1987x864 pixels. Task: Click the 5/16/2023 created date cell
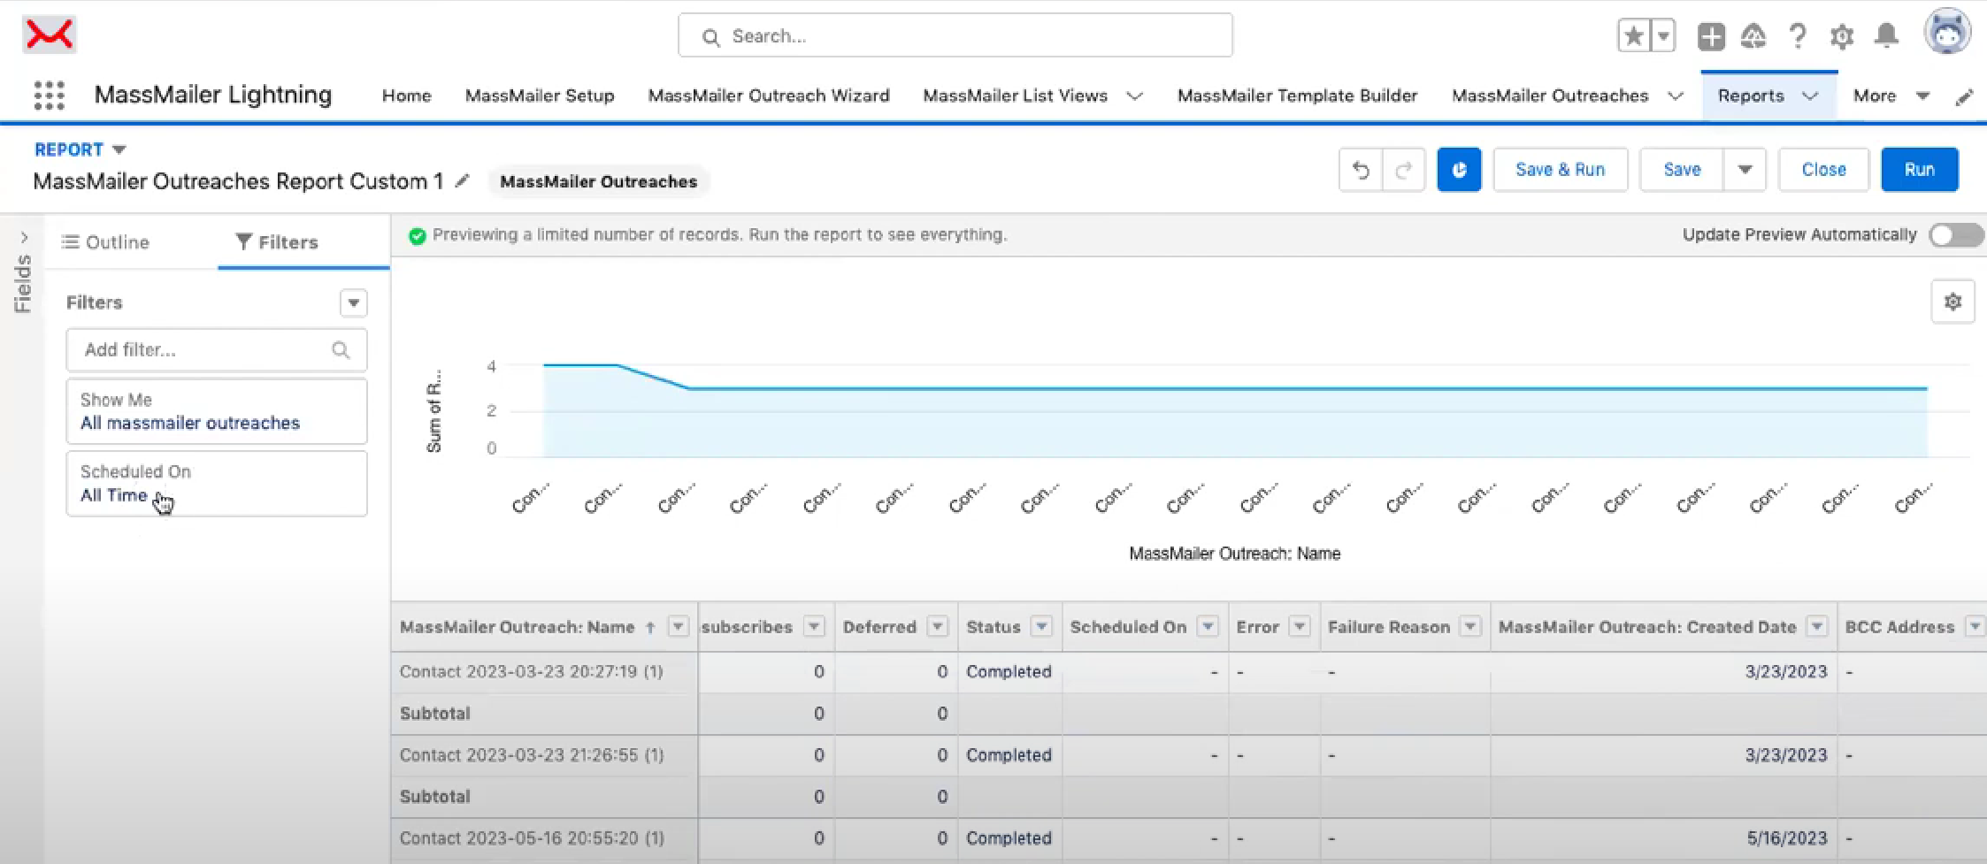click(1786, 838)
